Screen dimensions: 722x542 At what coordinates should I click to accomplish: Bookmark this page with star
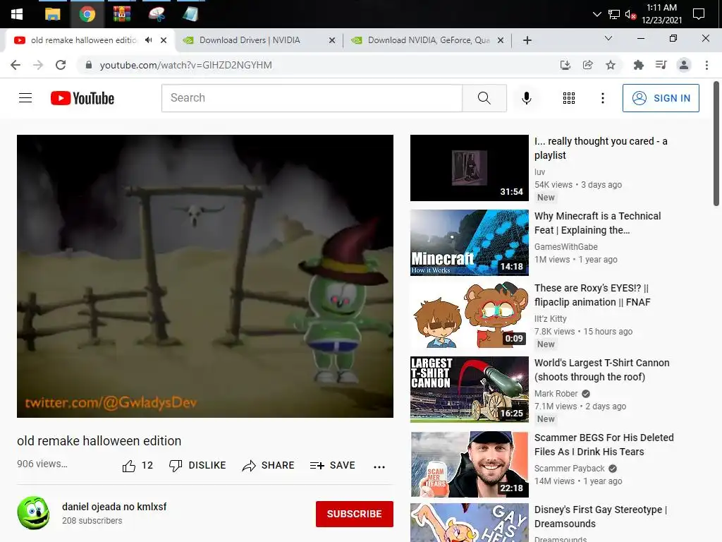coord(611,65)
